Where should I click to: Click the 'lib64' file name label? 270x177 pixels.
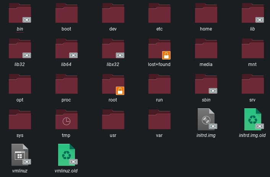(66, 64)
